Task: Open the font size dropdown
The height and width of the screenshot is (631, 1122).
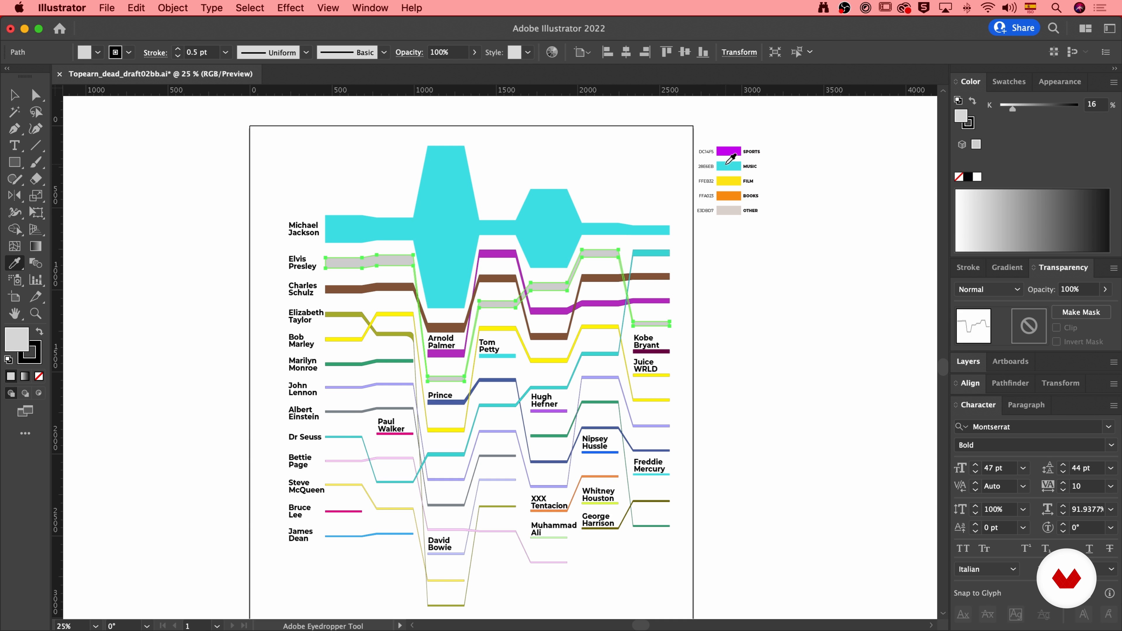Action: (1023, 468)
